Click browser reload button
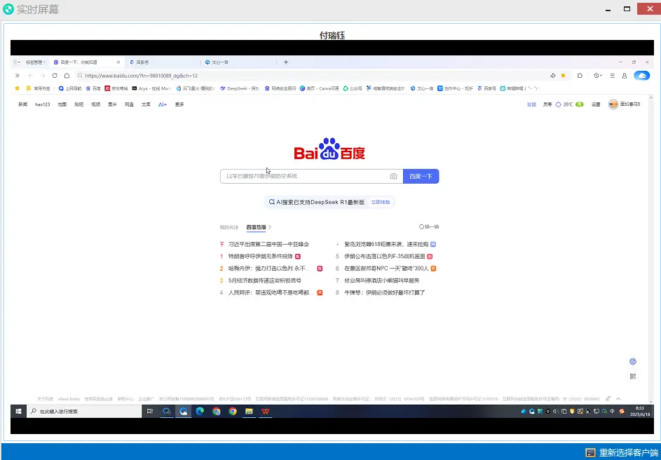 [55, 76]
